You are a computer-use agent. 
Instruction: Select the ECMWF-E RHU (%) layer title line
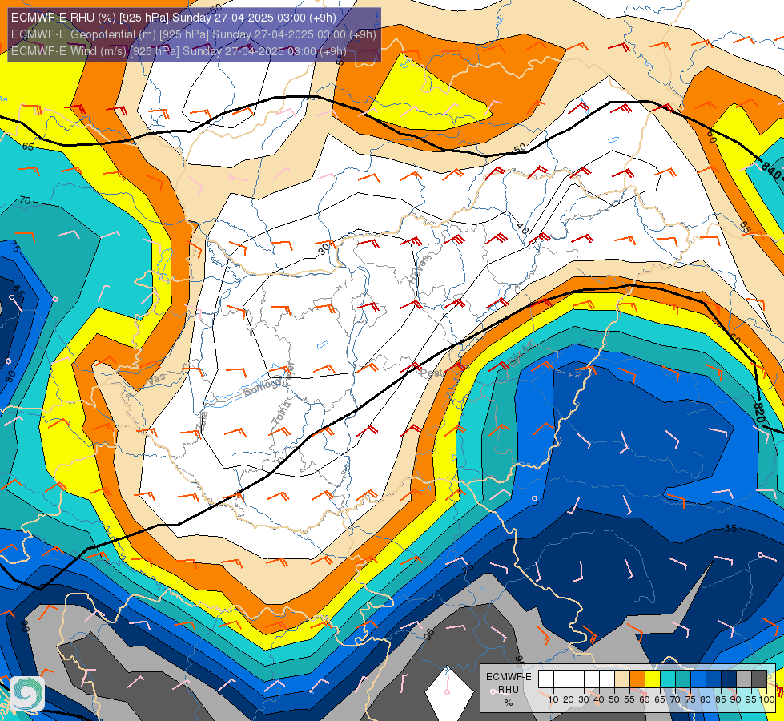coord(174,18)
